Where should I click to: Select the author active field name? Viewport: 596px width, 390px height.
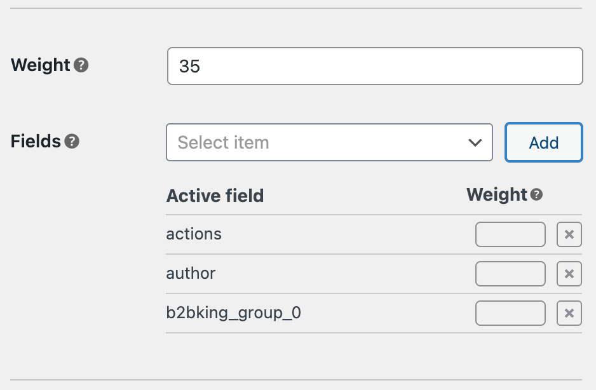[x=191, y=274]
